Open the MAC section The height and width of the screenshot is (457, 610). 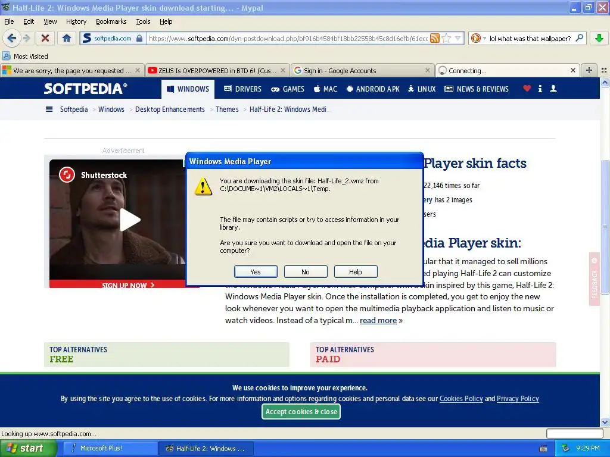325,89
